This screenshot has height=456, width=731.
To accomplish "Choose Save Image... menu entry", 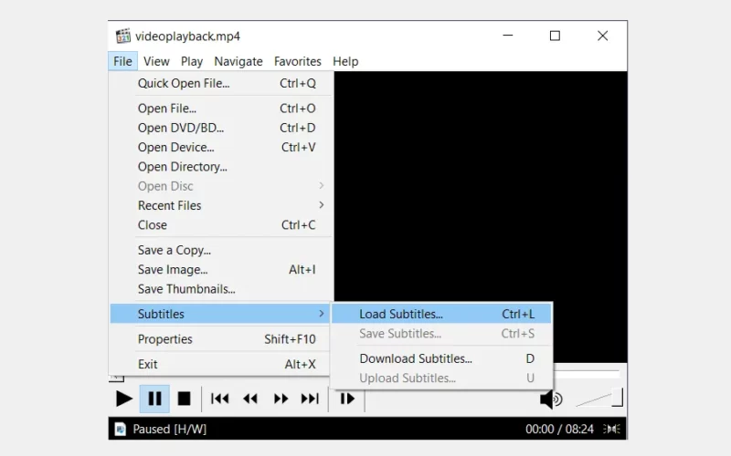I will 221,270.
